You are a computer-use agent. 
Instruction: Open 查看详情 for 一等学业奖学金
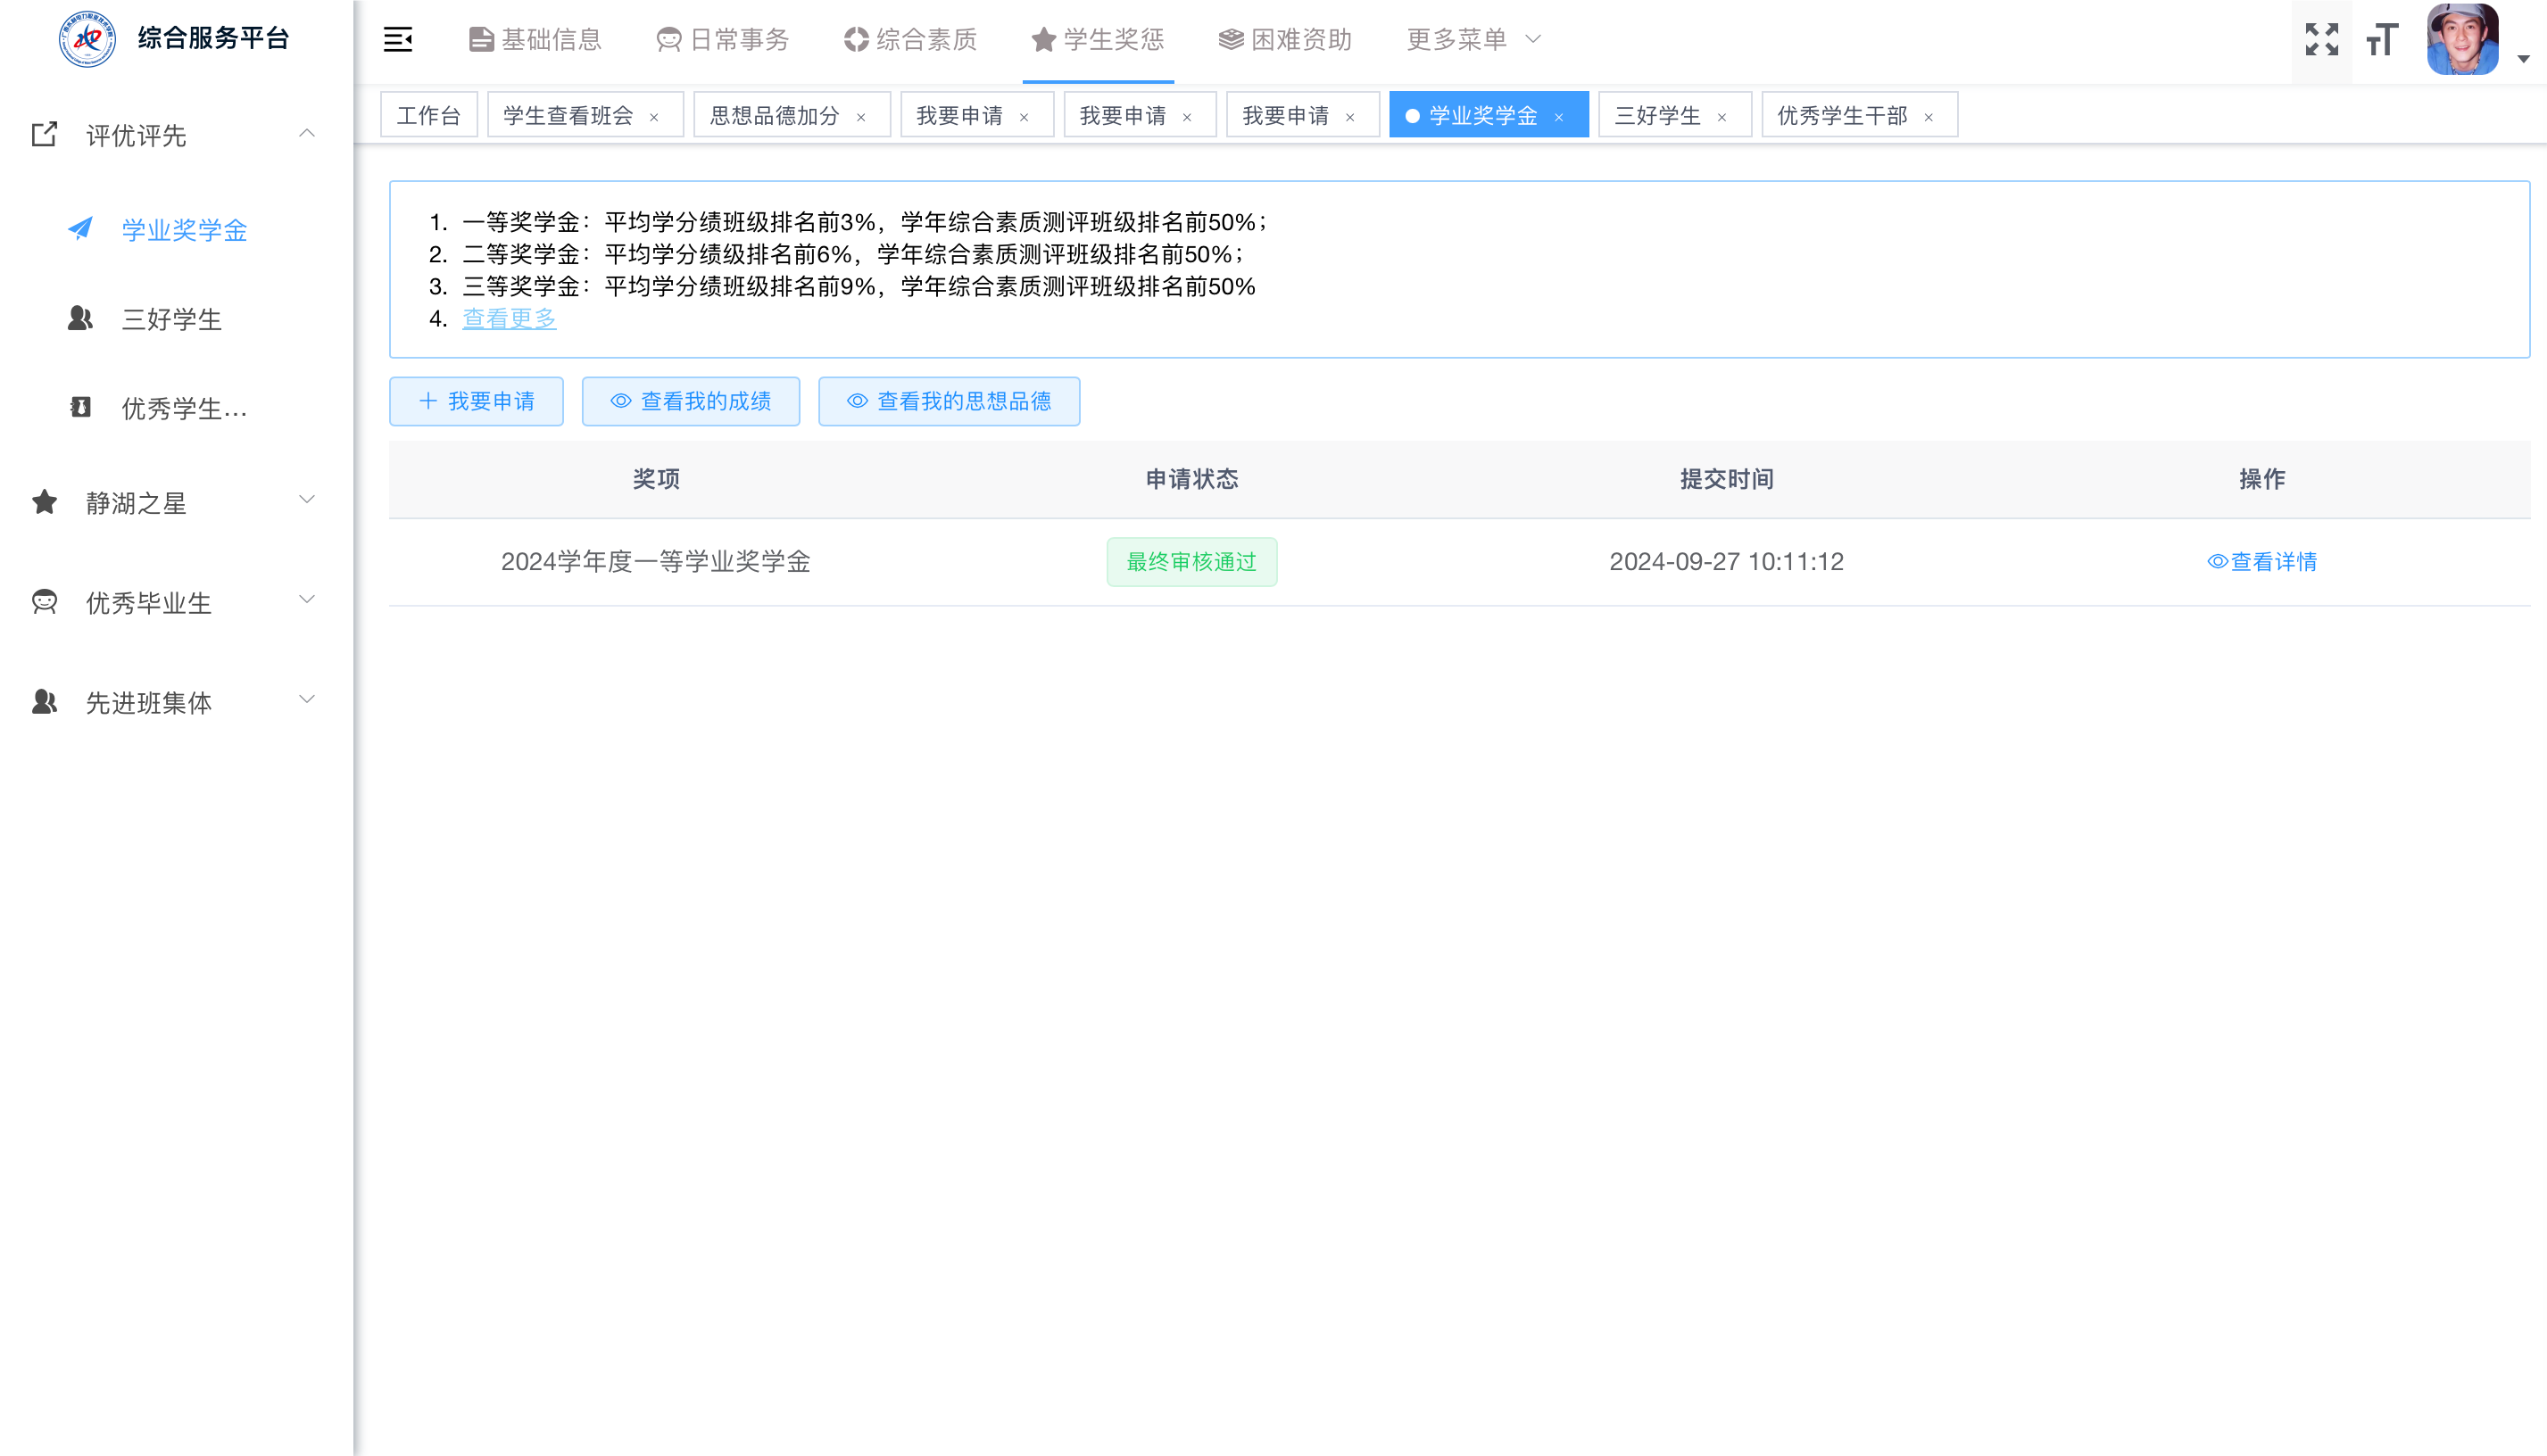pos(2262,562)
